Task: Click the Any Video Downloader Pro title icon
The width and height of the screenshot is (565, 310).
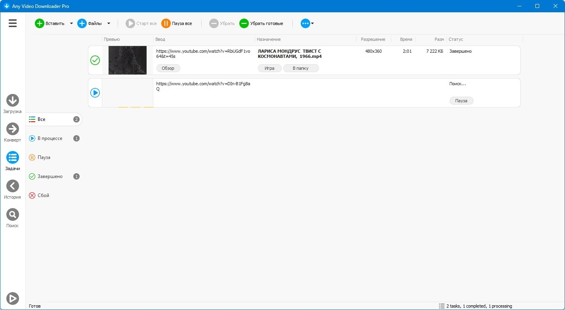Action: 6,6
